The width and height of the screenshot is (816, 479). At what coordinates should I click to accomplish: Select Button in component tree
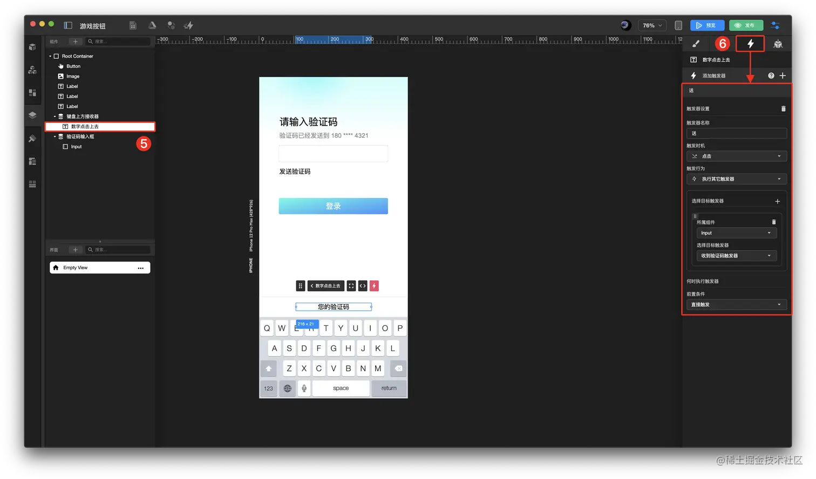[x=73, y=66]
